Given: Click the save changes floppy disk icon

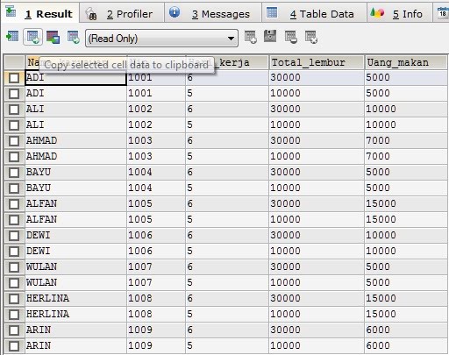Looking at the screenshot, I should [270, 36].
